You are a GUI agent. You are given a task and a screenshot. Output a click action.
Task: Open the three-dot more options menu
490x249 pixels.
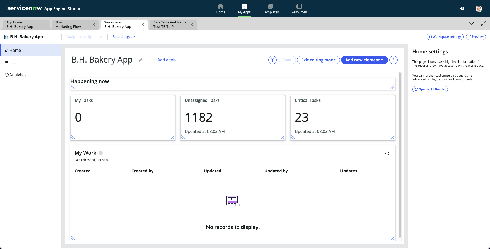click(393, 60)
